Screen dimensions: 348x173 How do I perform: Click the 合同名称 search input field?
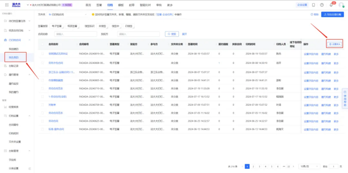[x=76, y=34]
